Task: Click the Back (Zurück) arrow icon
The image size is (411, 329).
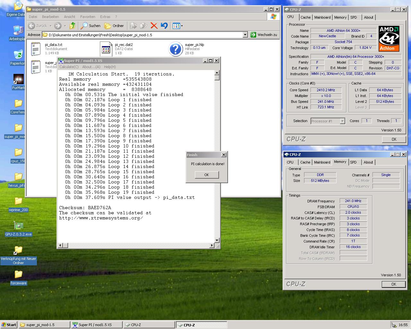Action: (x=31, y=26)
